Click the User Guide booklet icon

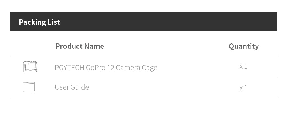coord(29,87)
